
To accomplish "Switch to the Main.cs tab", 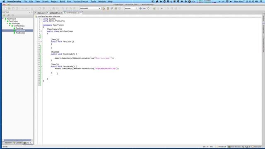I will (x=41, y=13).
